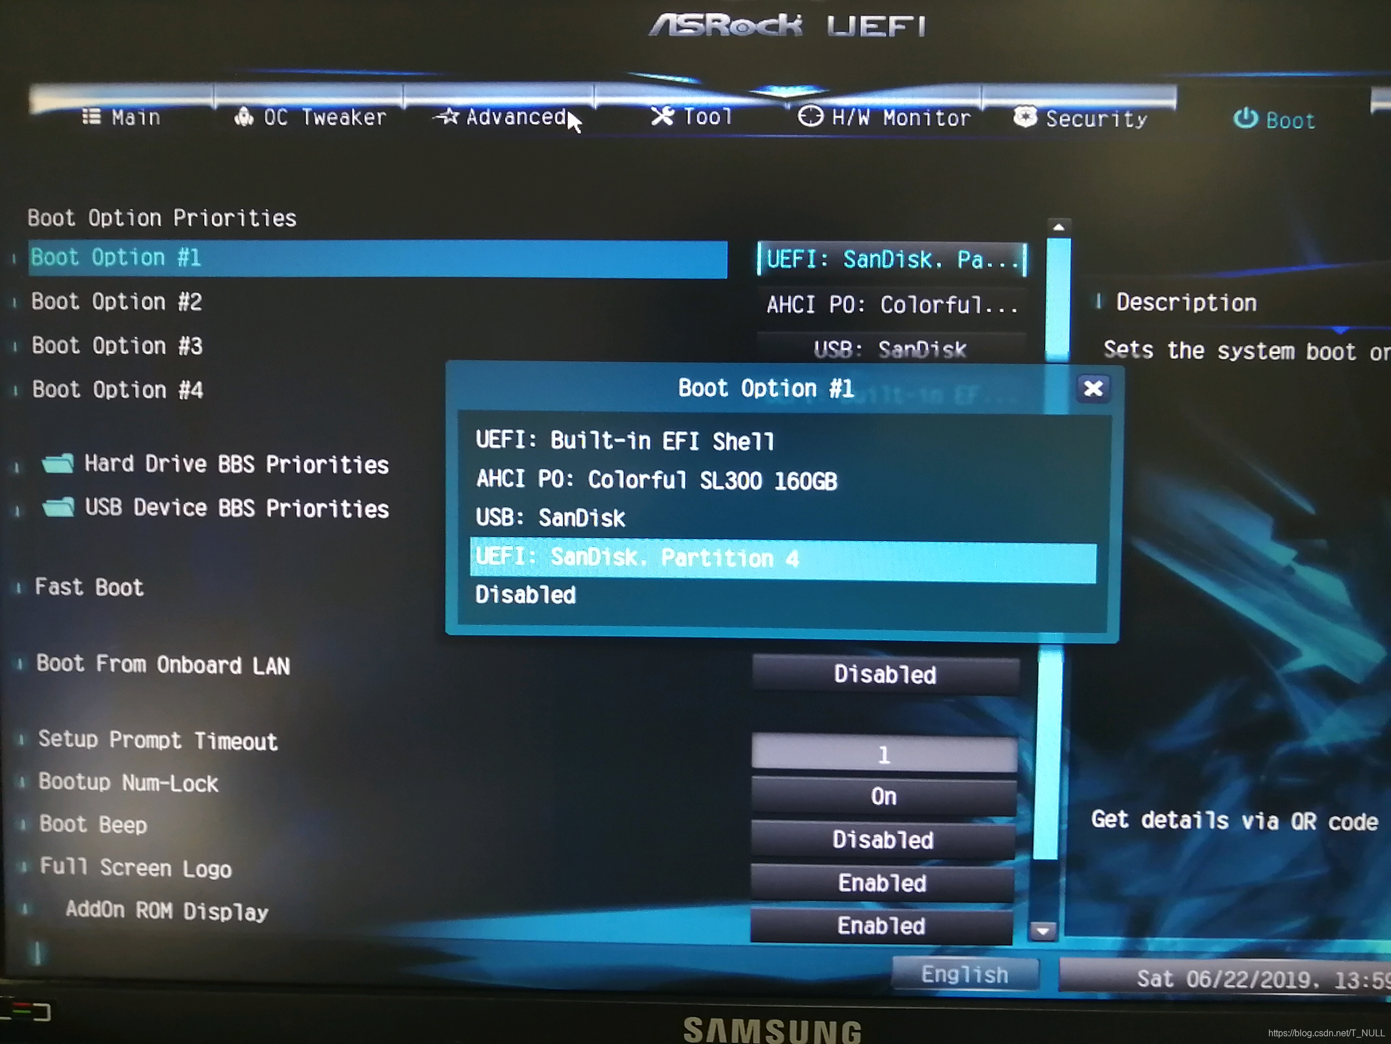
Task: Open USB Device BBS Priorities
Action: pyautogui.click(x=237, y=508)
